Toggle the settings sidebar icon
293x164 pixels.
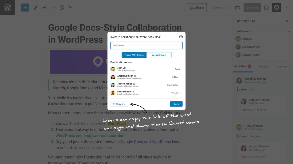[266, 8]
